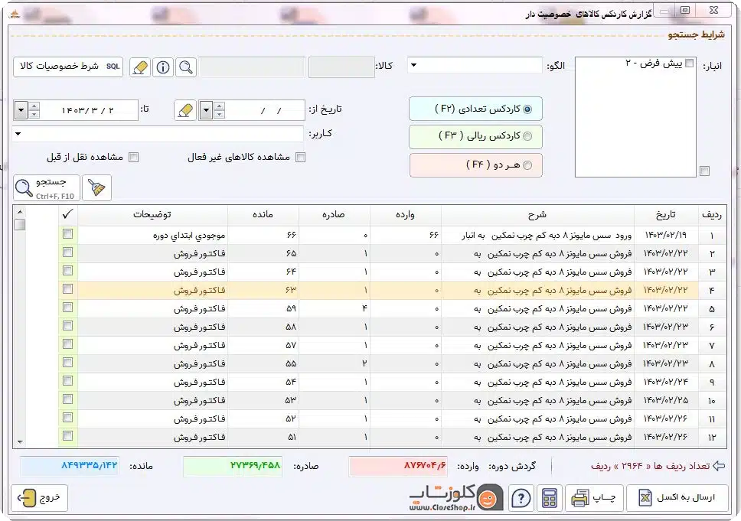The image size is (741, 521).
Task: Clear the product field with the eraser icon
Action: [x=140, y=67]
